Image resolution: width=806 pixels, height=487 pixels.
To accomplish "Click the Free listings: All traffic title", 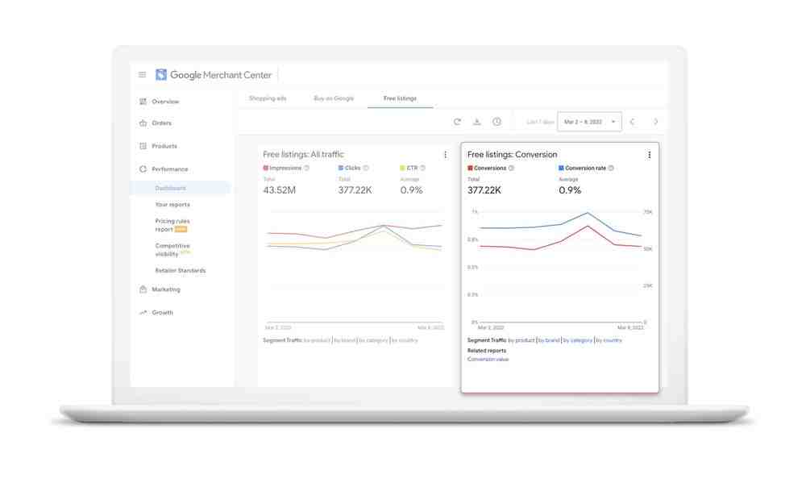I will pyautogui.click(x=303, y=155).
